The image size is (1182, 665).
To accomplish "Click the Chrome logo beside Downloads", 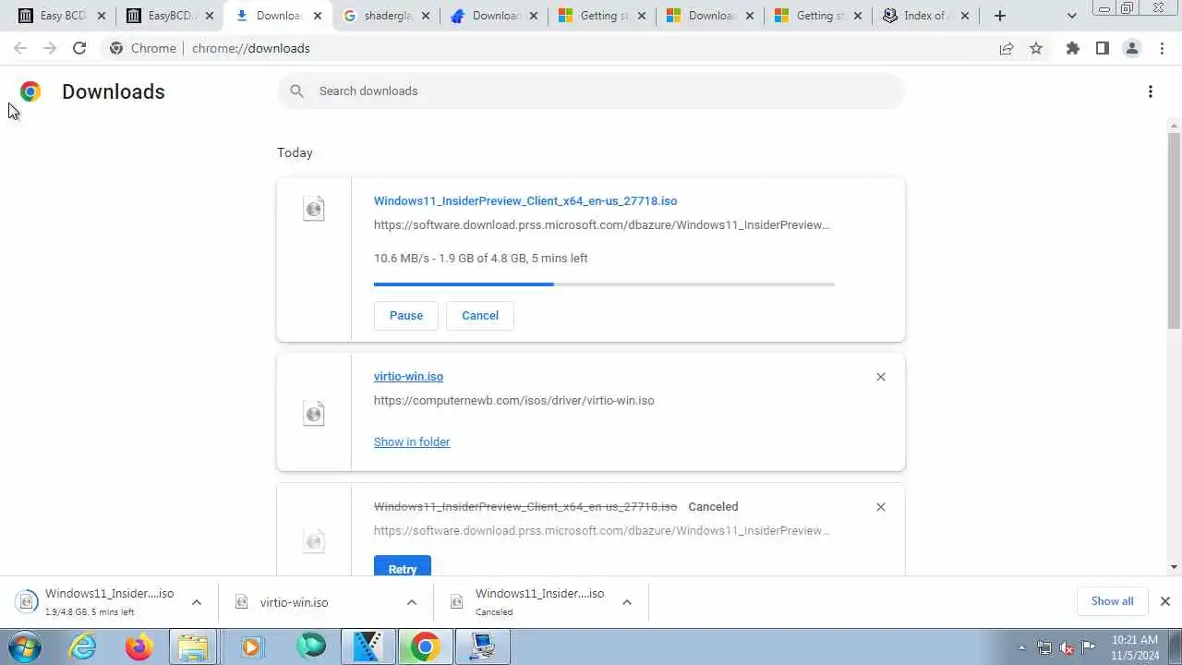I will (x=30, y=91).
